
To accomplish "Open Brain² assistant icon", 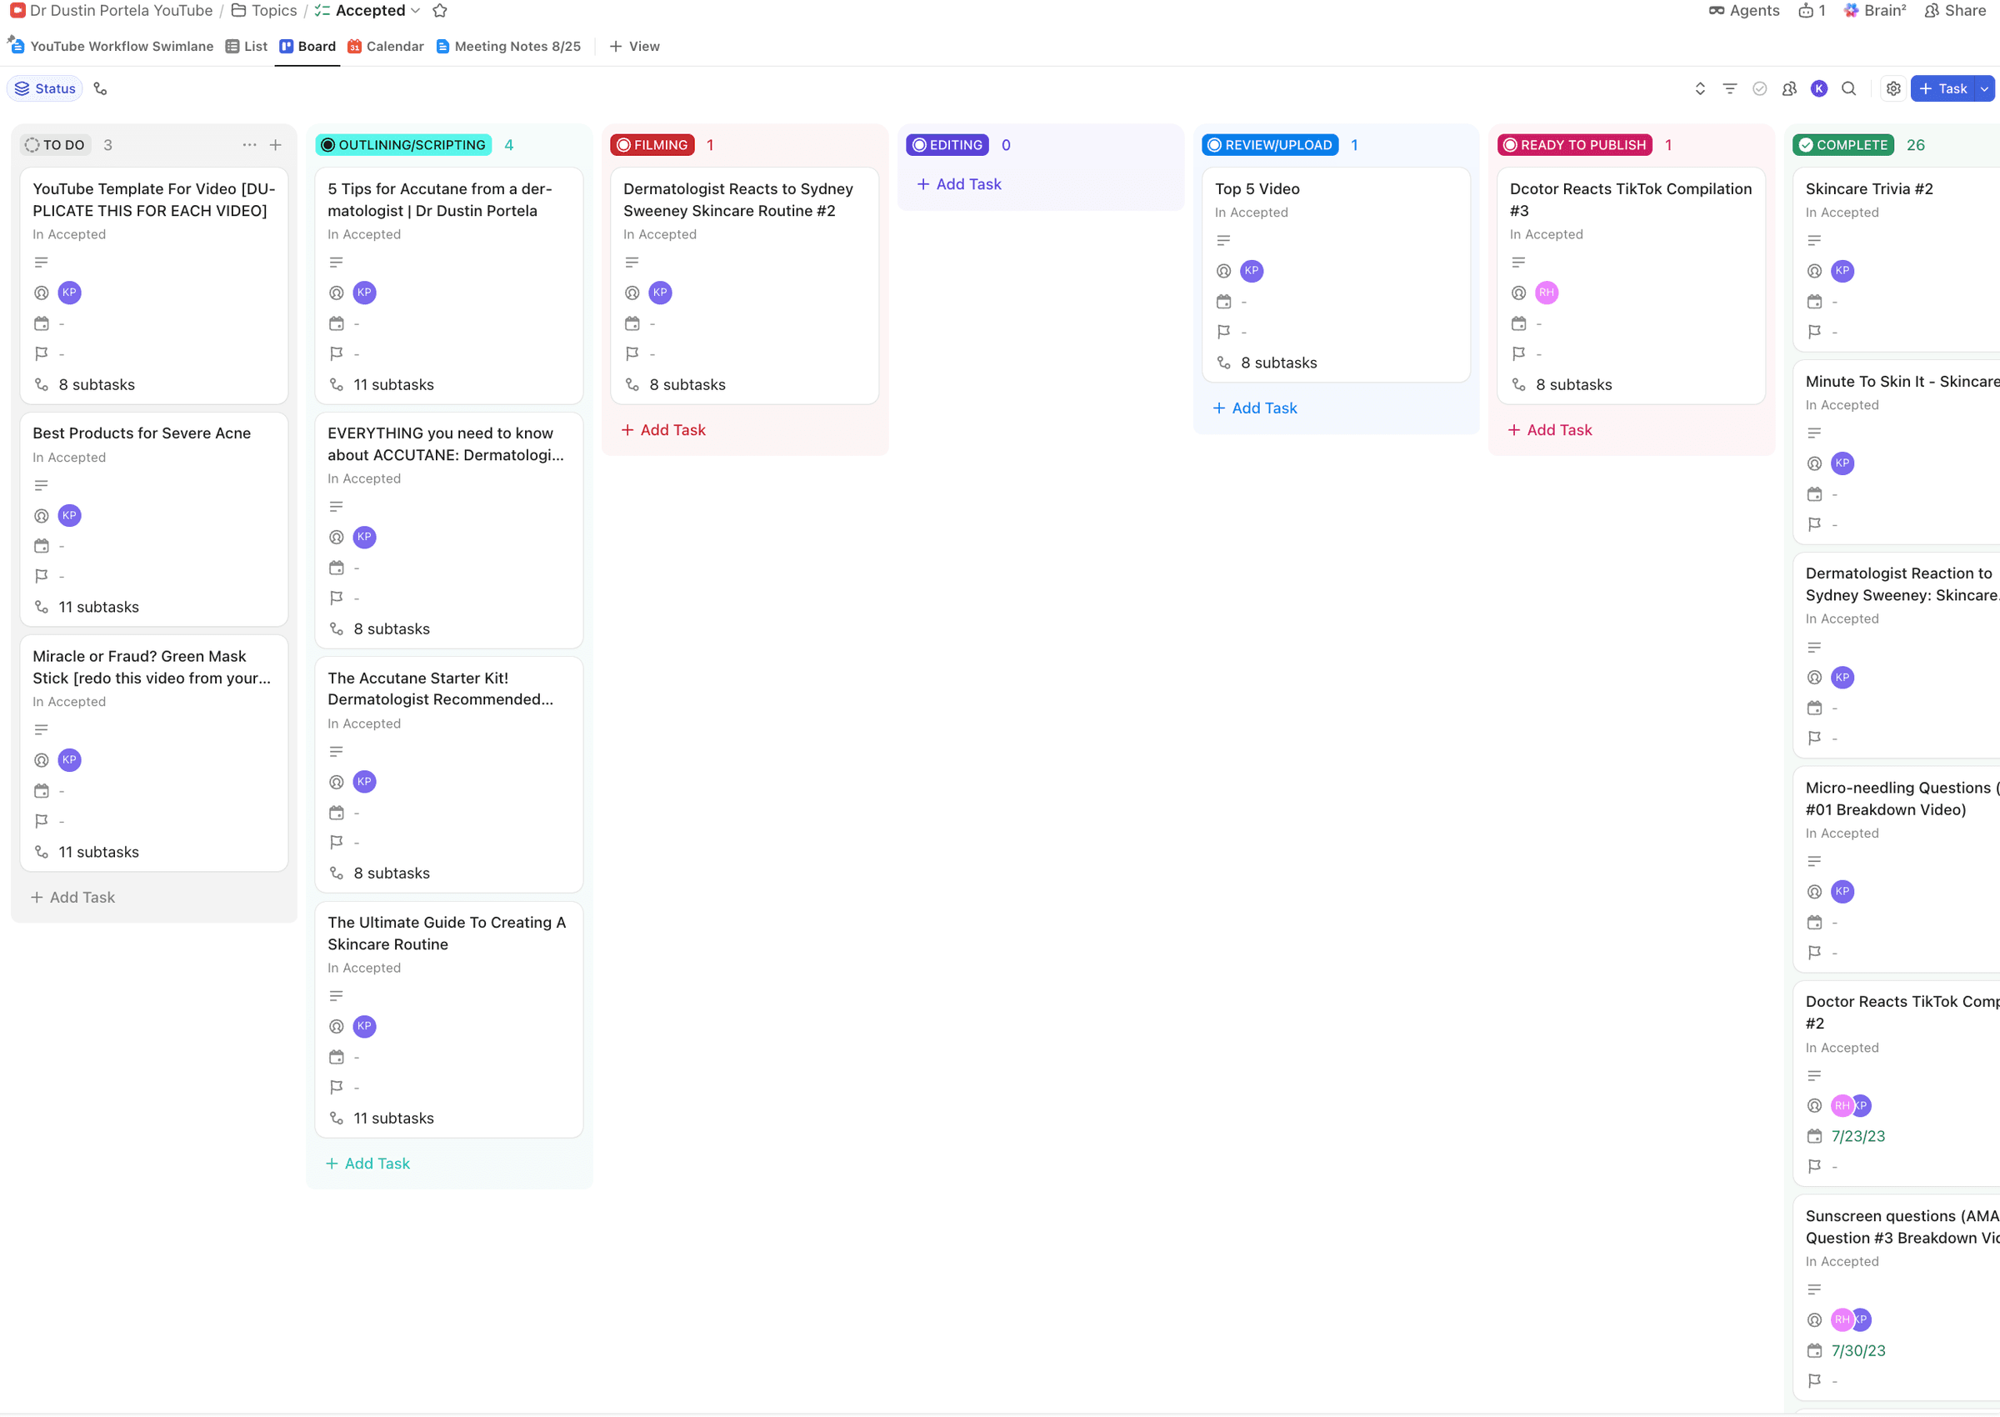I will pyautogui.click(x=1875, y=11).
